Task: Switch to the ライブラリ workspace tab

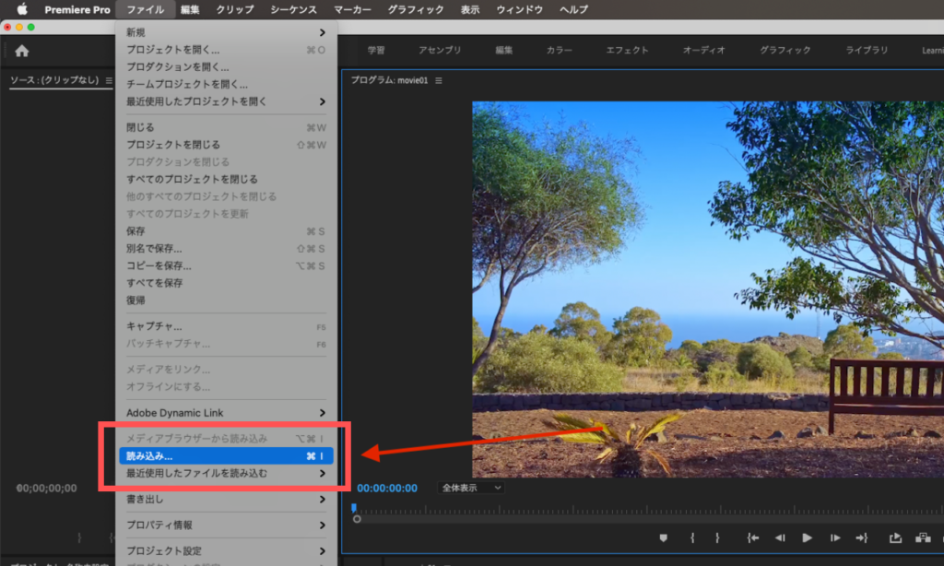Action: pos(867,51)
